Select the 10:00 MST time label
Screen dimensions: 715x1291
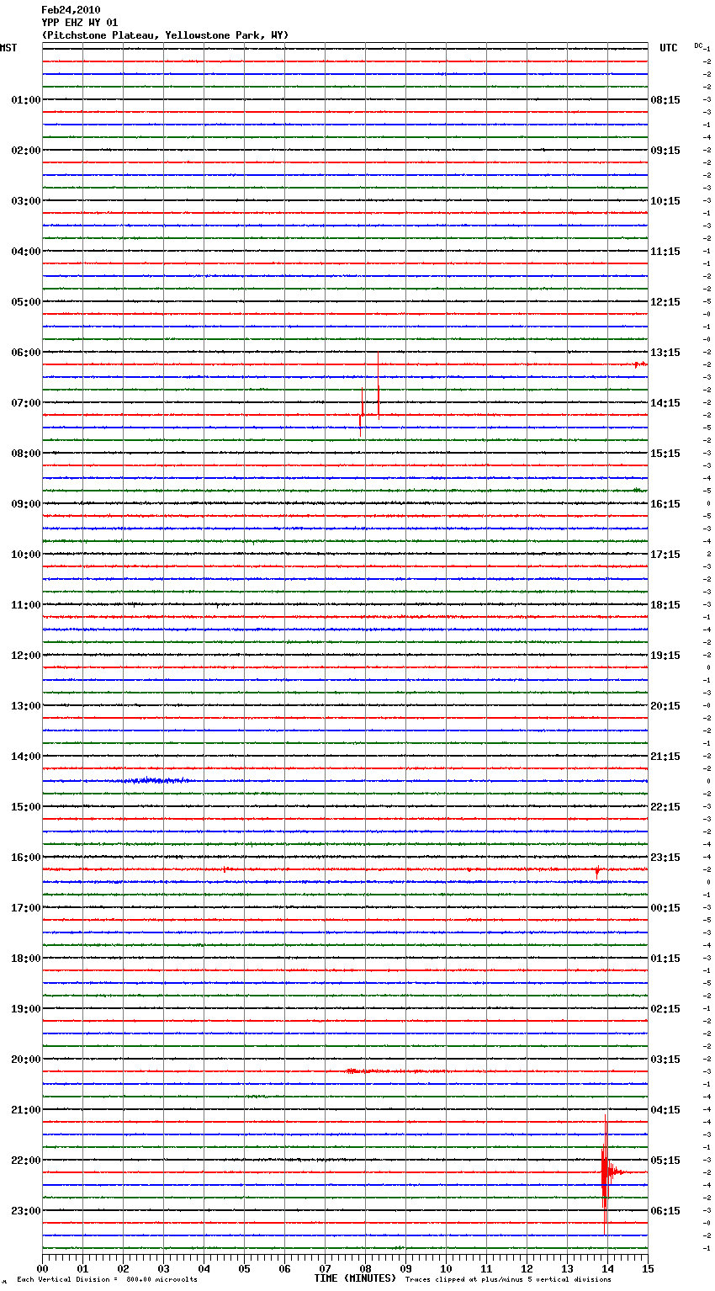26,555
